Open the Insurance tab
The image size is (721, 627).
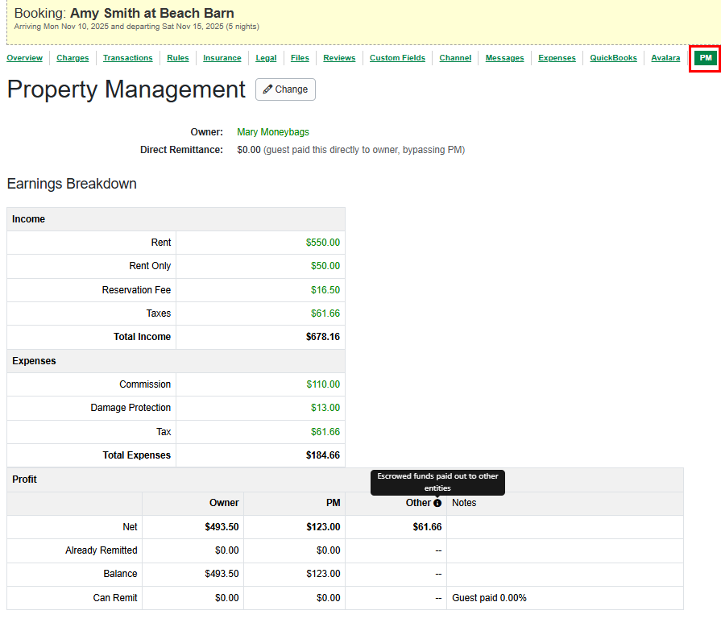tap(222, 58)
